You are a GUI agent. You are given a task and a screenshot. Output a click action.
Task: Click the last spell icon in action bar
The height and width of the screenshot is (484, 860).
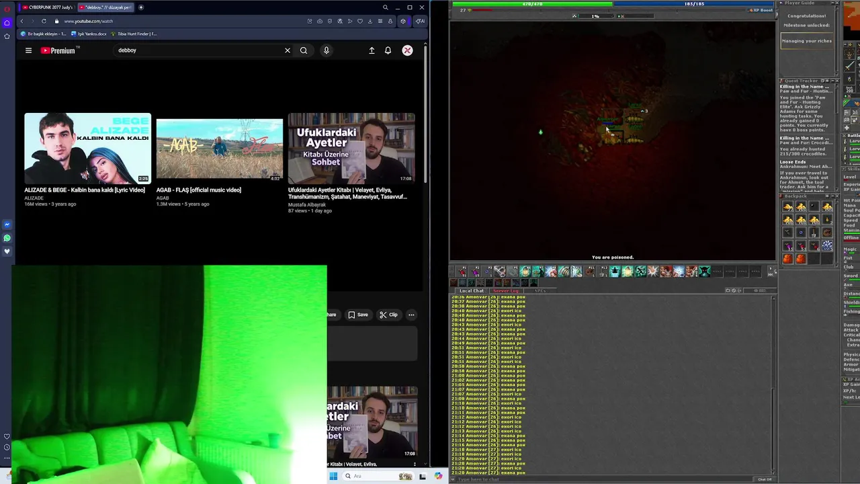[x=704, y=272]
